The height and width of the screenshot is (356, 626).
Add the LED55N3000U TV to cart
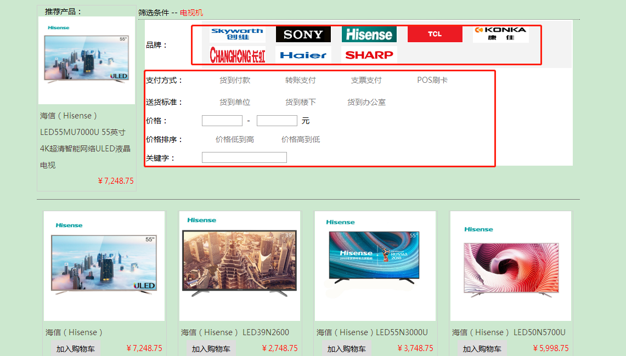coord(347,349)
